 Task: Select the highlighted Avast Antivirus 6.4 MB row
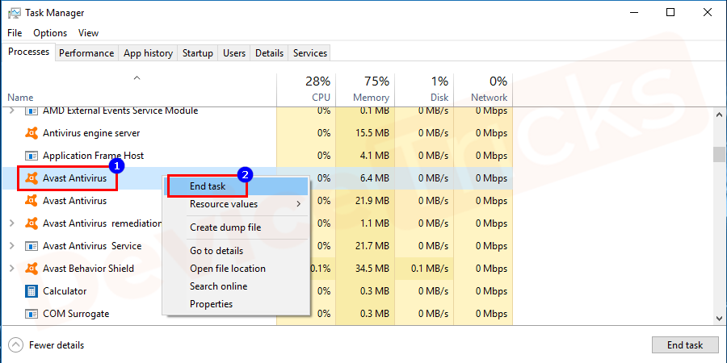tap(258, 178)
